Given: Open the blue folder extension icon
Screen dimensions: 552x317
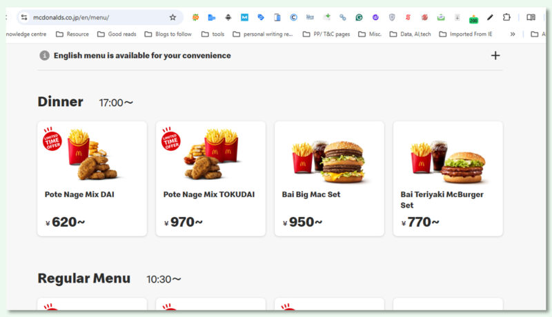Looking at the screenshot, I should (x=212, y=17).
